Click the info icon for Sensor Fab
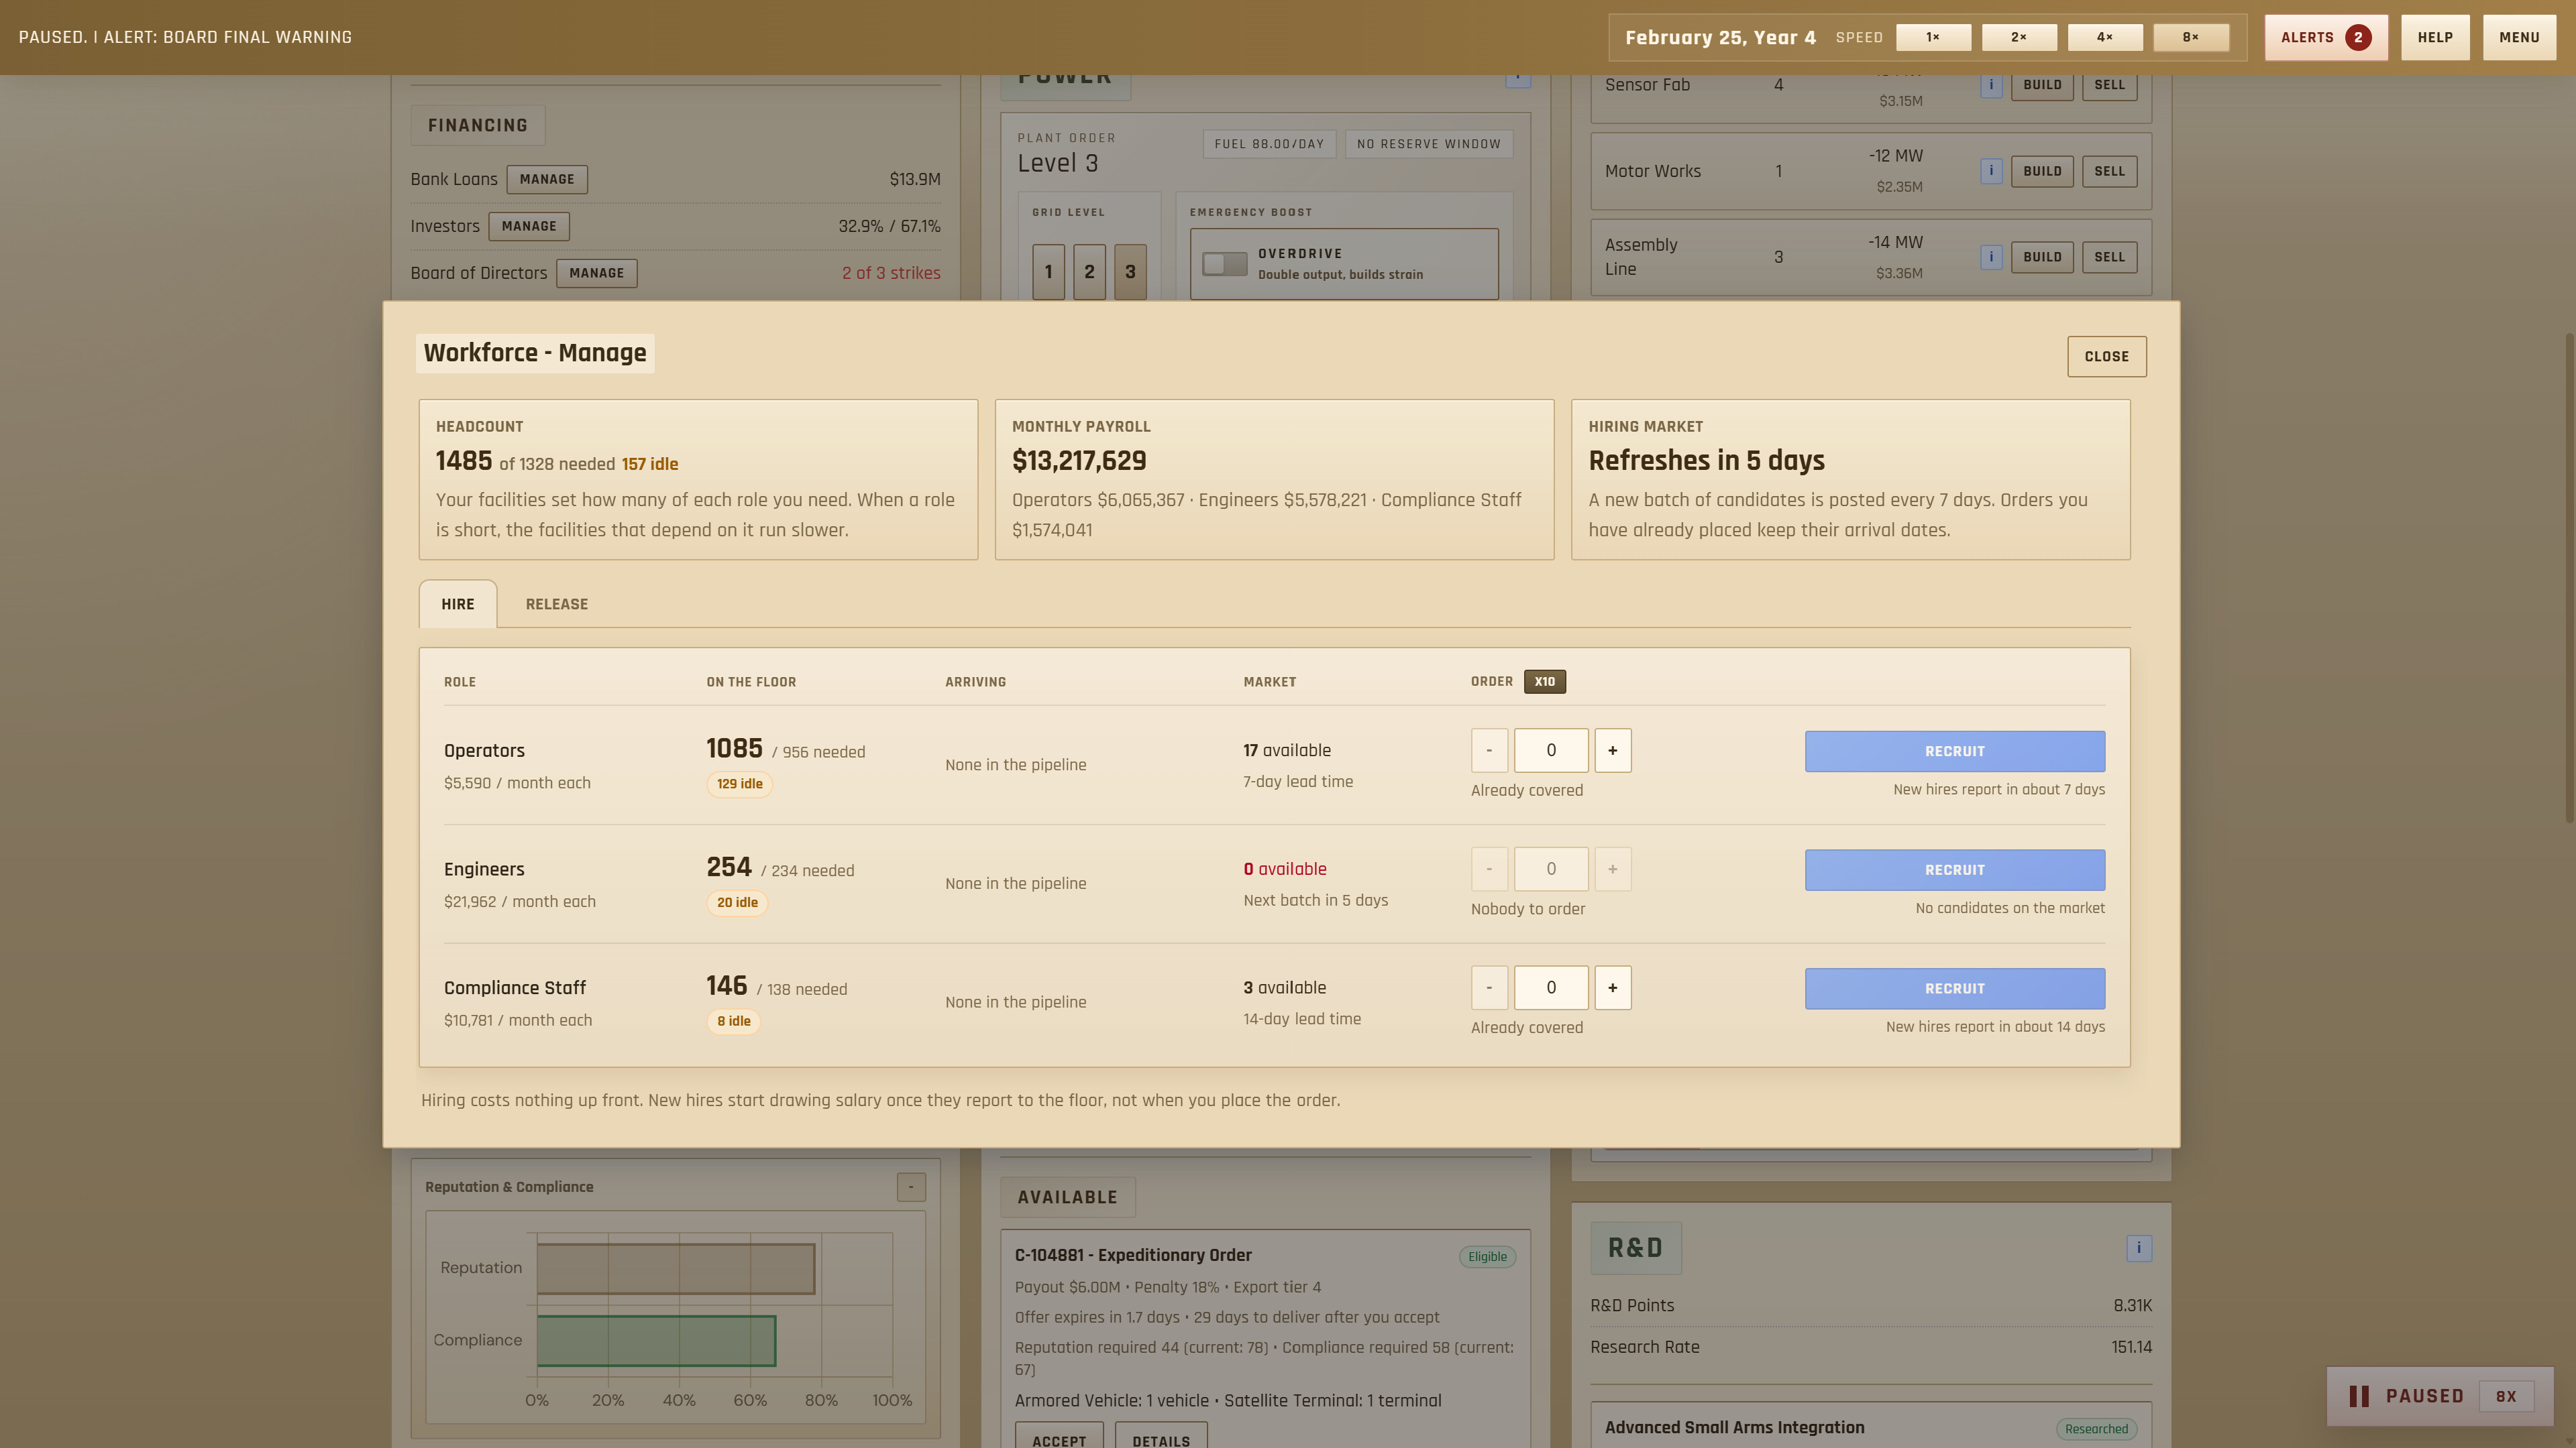This screenshot has width=2576, height=1448. pyautogui.click(x=1990, y=85)
